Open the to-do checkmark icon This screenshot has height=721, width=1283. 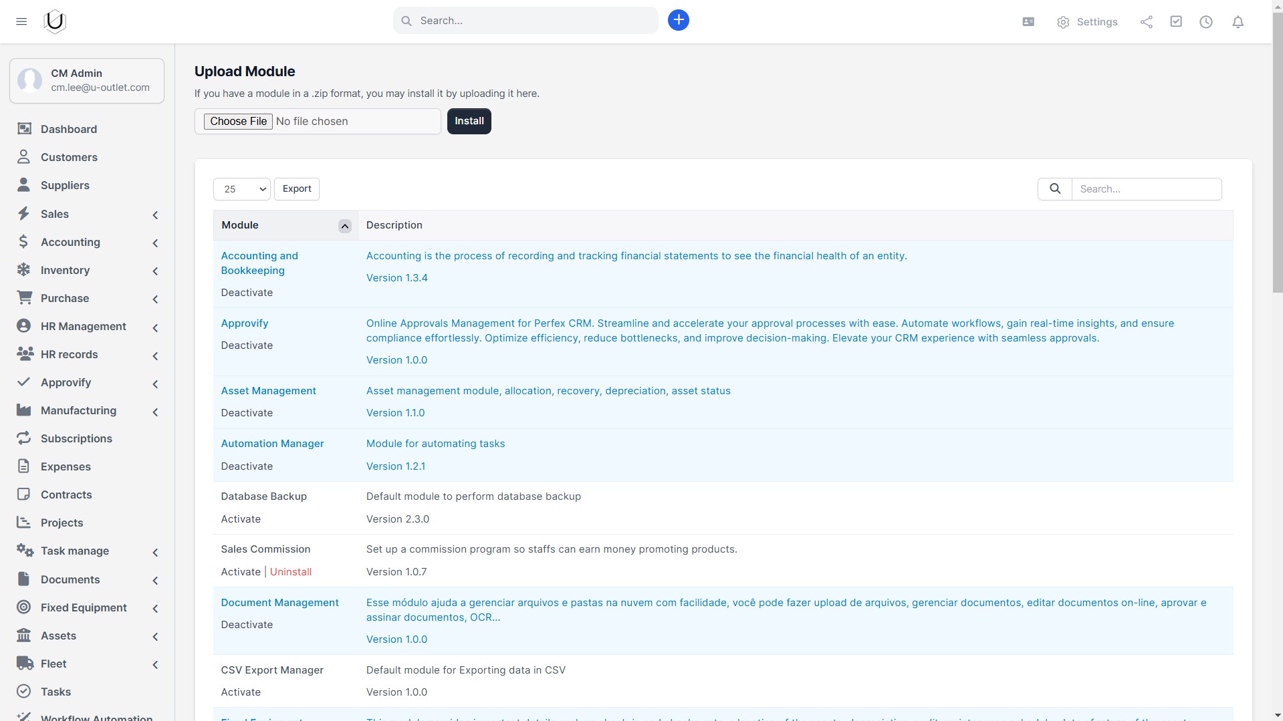1176,22
